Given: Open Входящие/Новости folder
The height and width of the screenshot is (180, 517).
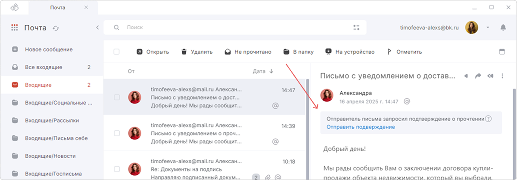Looking at the screenshot, I should coord(52,156).
